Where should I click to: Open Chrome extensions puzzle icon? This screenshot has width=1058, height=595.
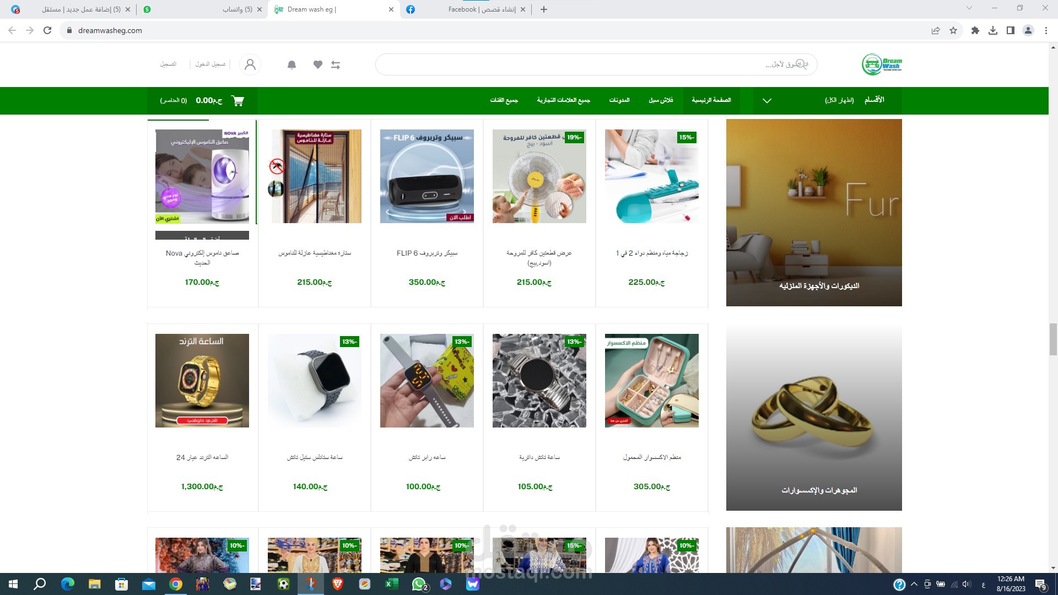point(975,30)
